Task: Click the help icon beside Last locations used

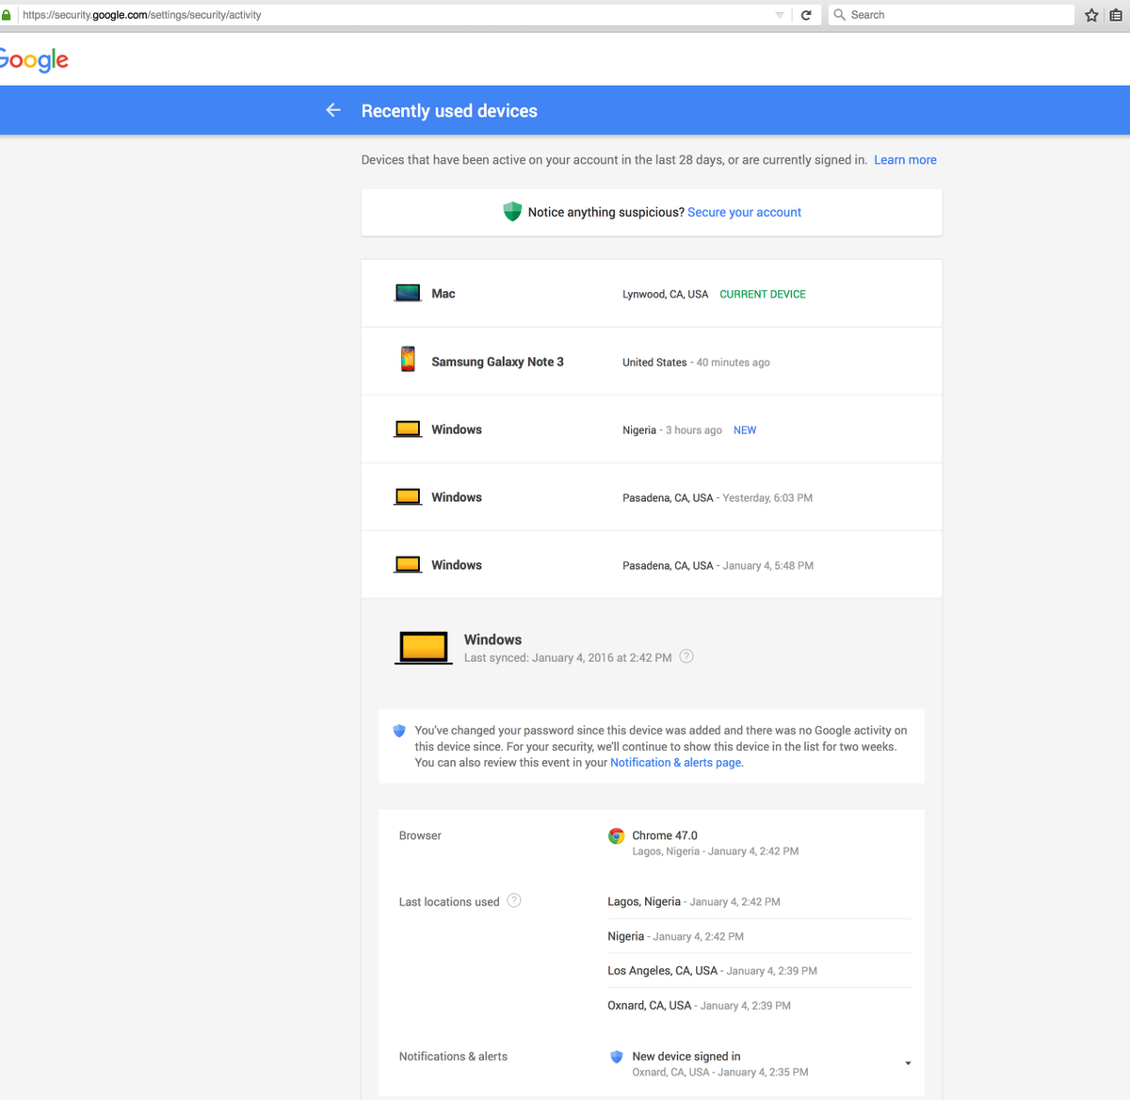Action: pyautogui.click(x=514, y=900)
